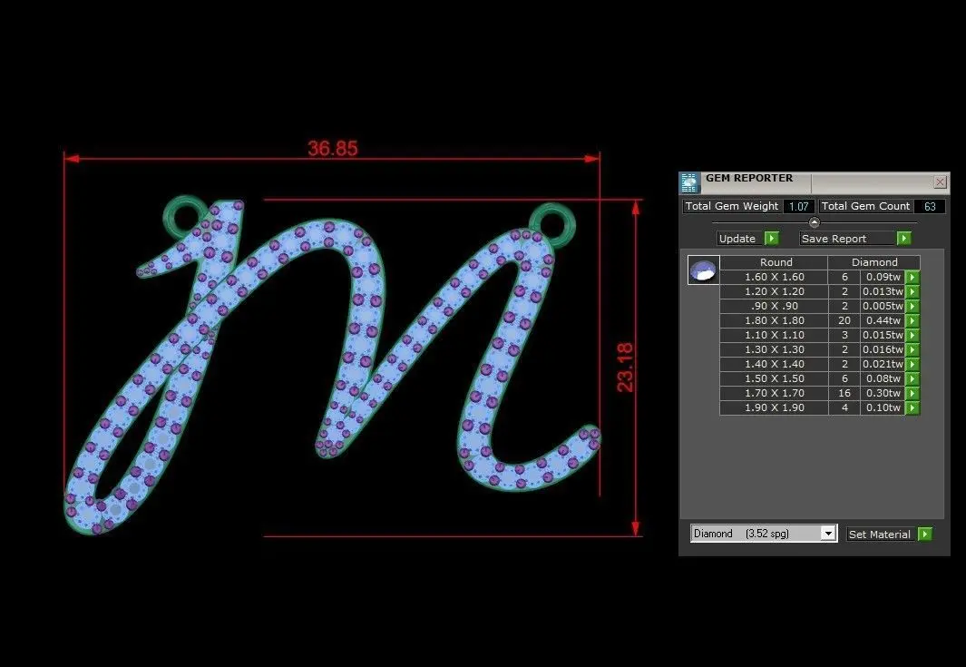Click the 0.30tw weight cell
The height and width of the screenshot is (667, 966).
(883, 393)
